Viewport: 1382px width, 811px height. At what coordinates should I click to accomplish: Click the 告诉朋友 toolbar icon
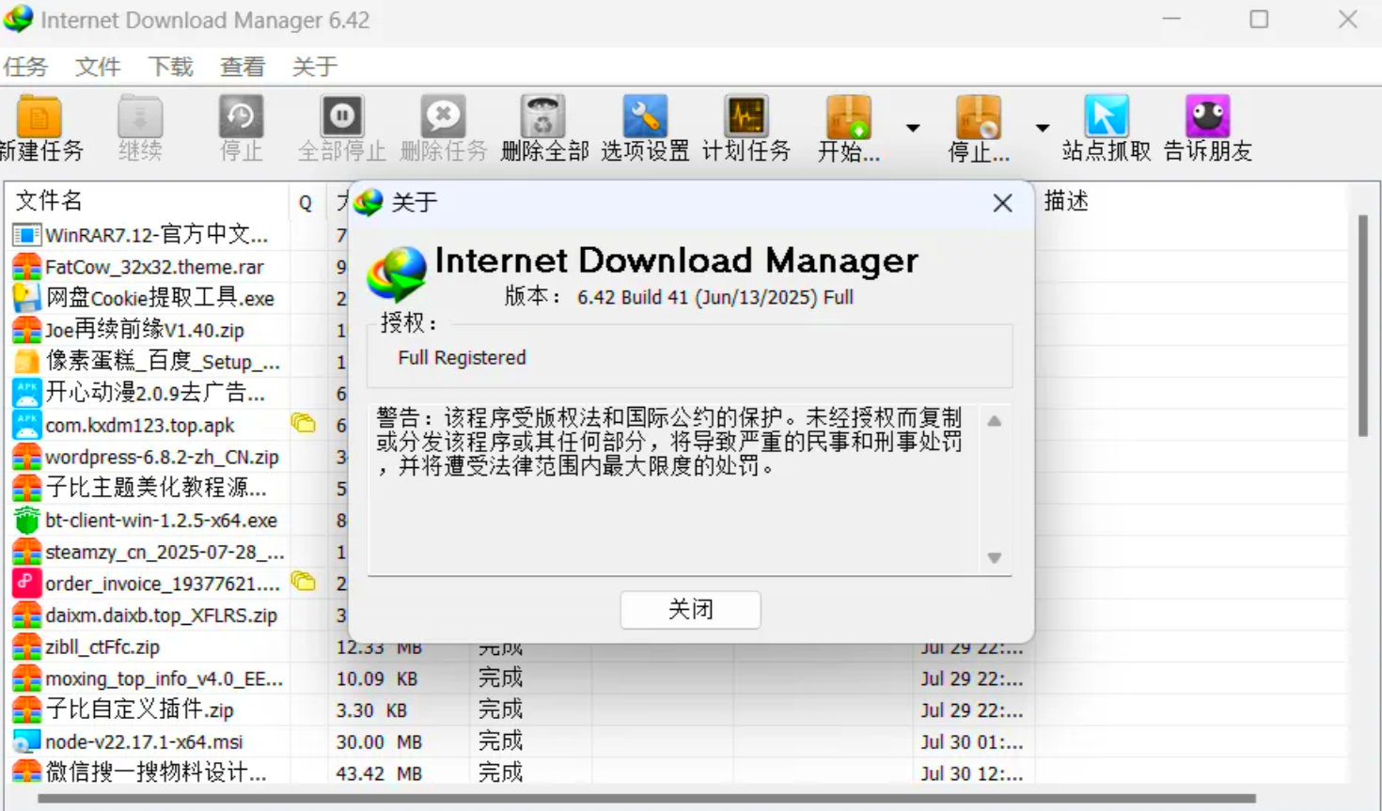(1206, 115)
